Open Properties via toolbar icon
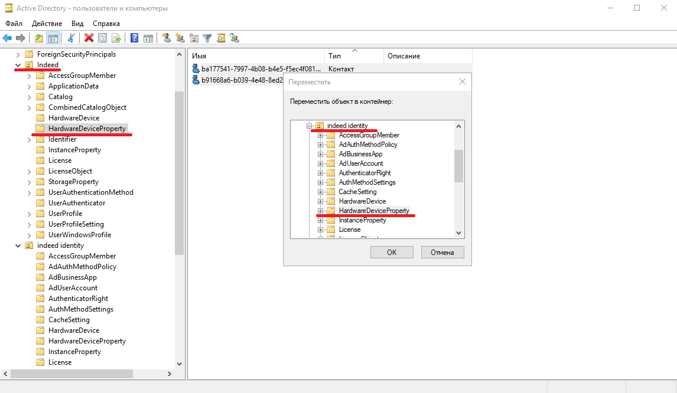Image resolution: width=677 pixels, height=393 pixels. point(103,38)
